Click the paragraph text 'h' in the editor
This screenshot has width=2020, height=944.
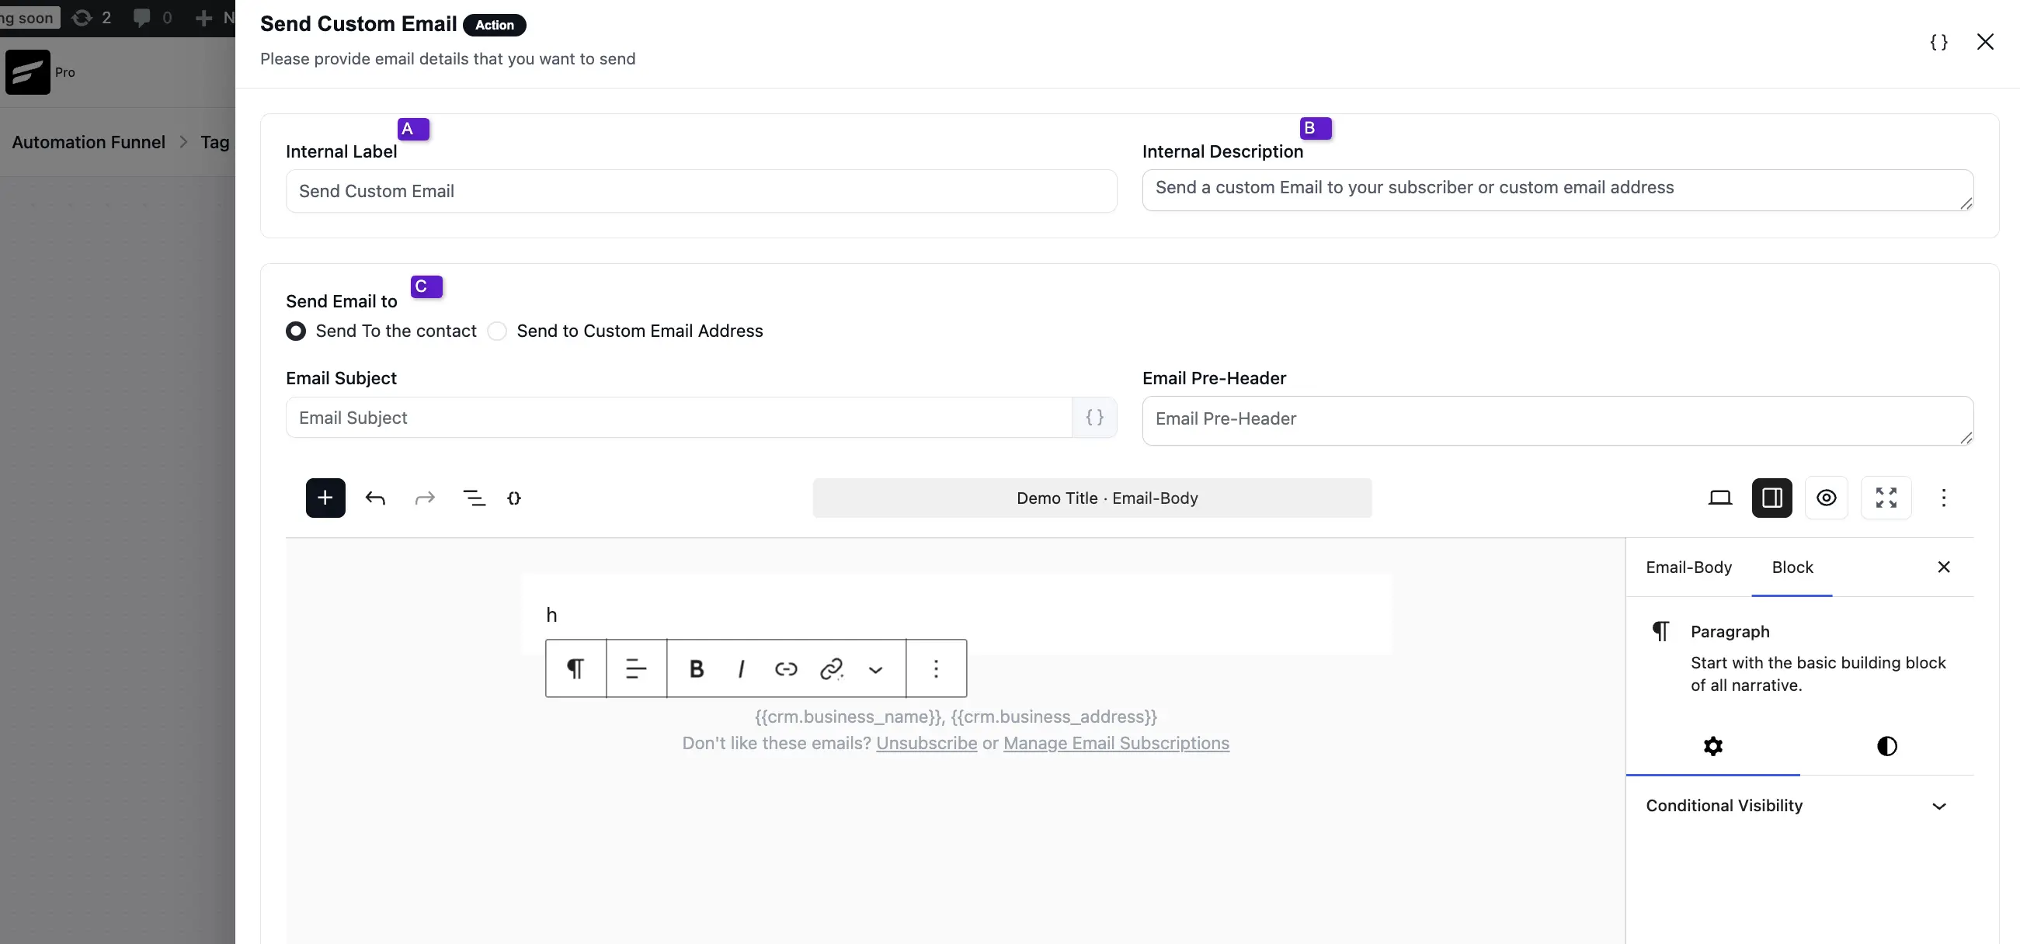tap(552, 615)
